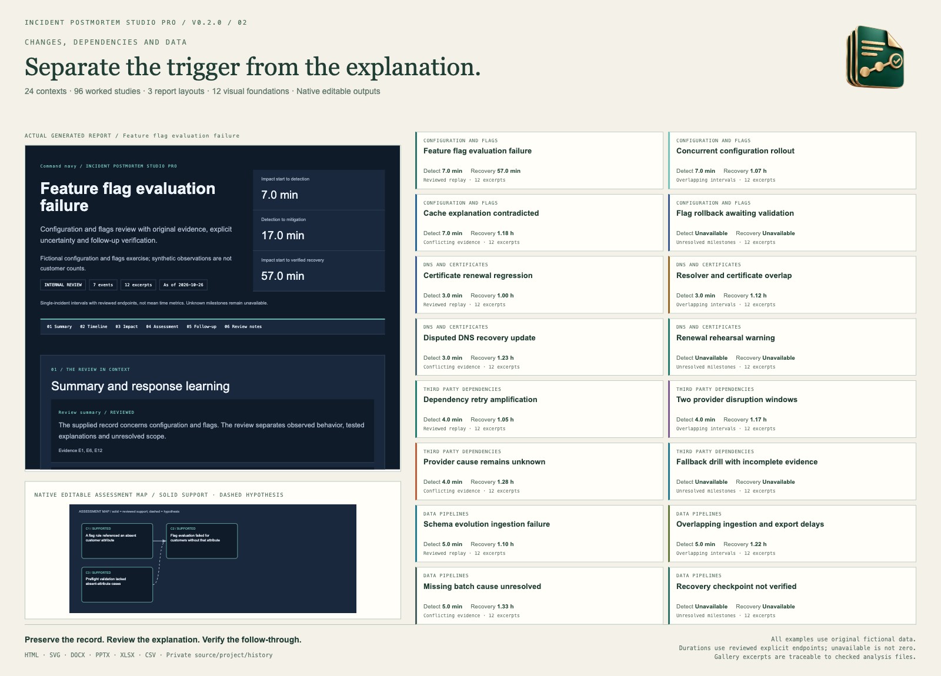The image size is (941, 676).
Task: Click the 7 events badge
Action: [x=103, y=285]
